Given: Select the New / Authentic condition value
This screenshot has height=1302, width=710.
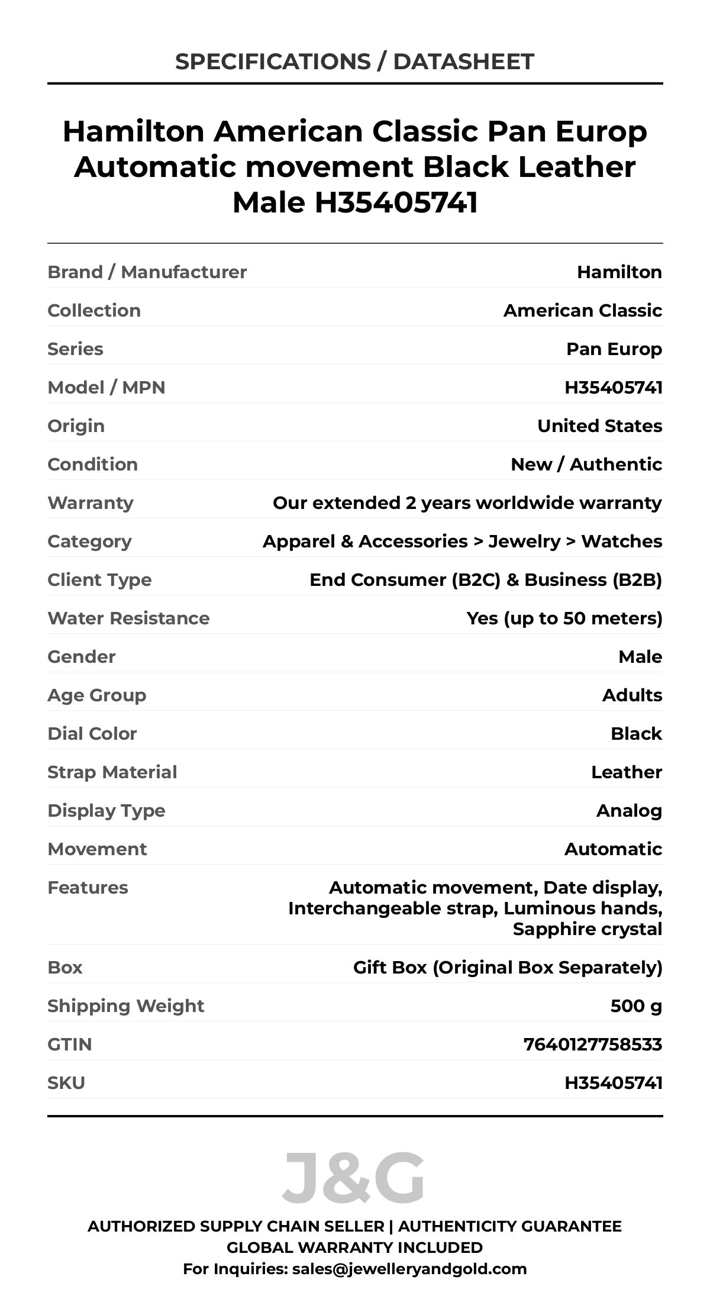Looking at the screenshot, I should (x=586, y=465).
